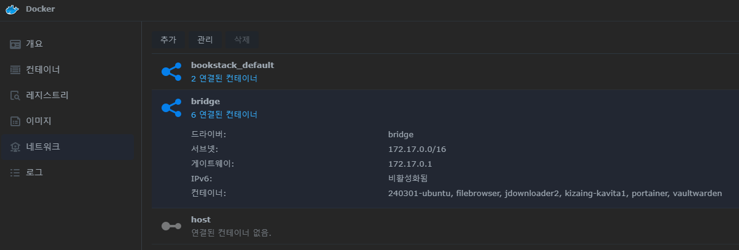Viewport: 739px width, 250px height.
Task: Expand the host network row
Action: point(445,226)
